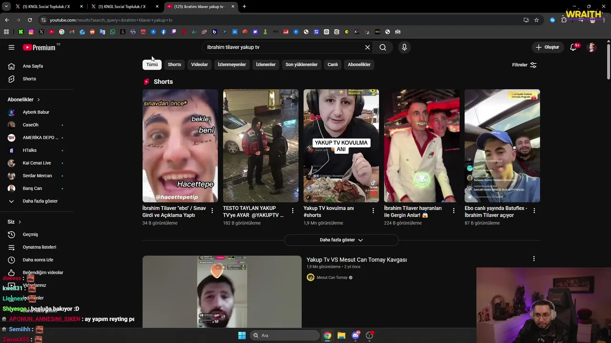Open the YouTube hamburger guide menu
611x343 pixels.
point(11,47)
